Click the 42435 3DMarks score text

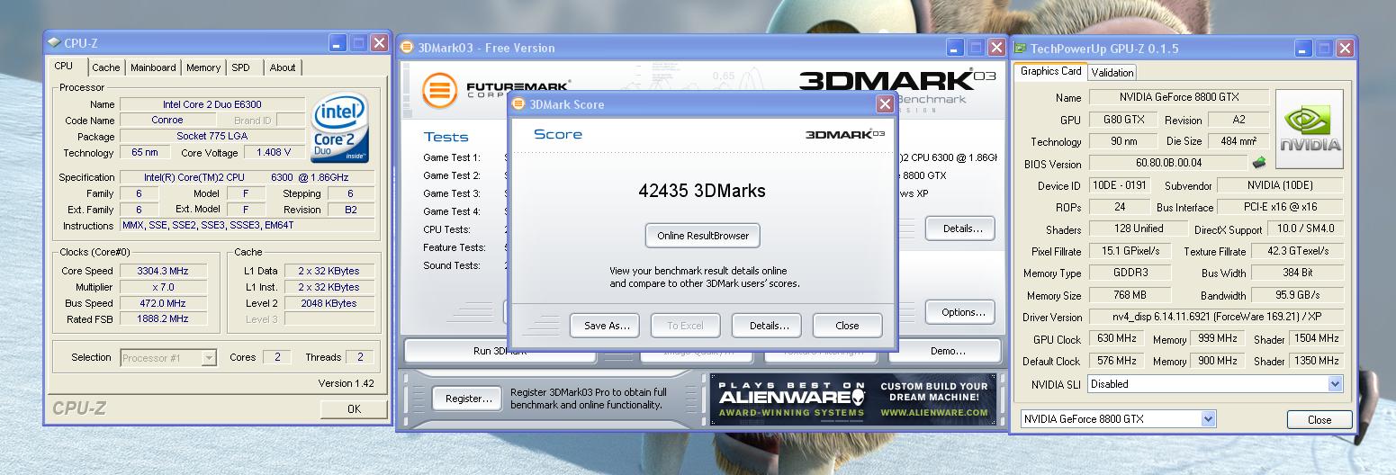702,191
